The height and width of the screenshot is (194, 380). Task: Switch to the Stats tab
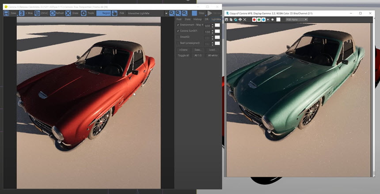pyautogui.click(x=188, y=19)
